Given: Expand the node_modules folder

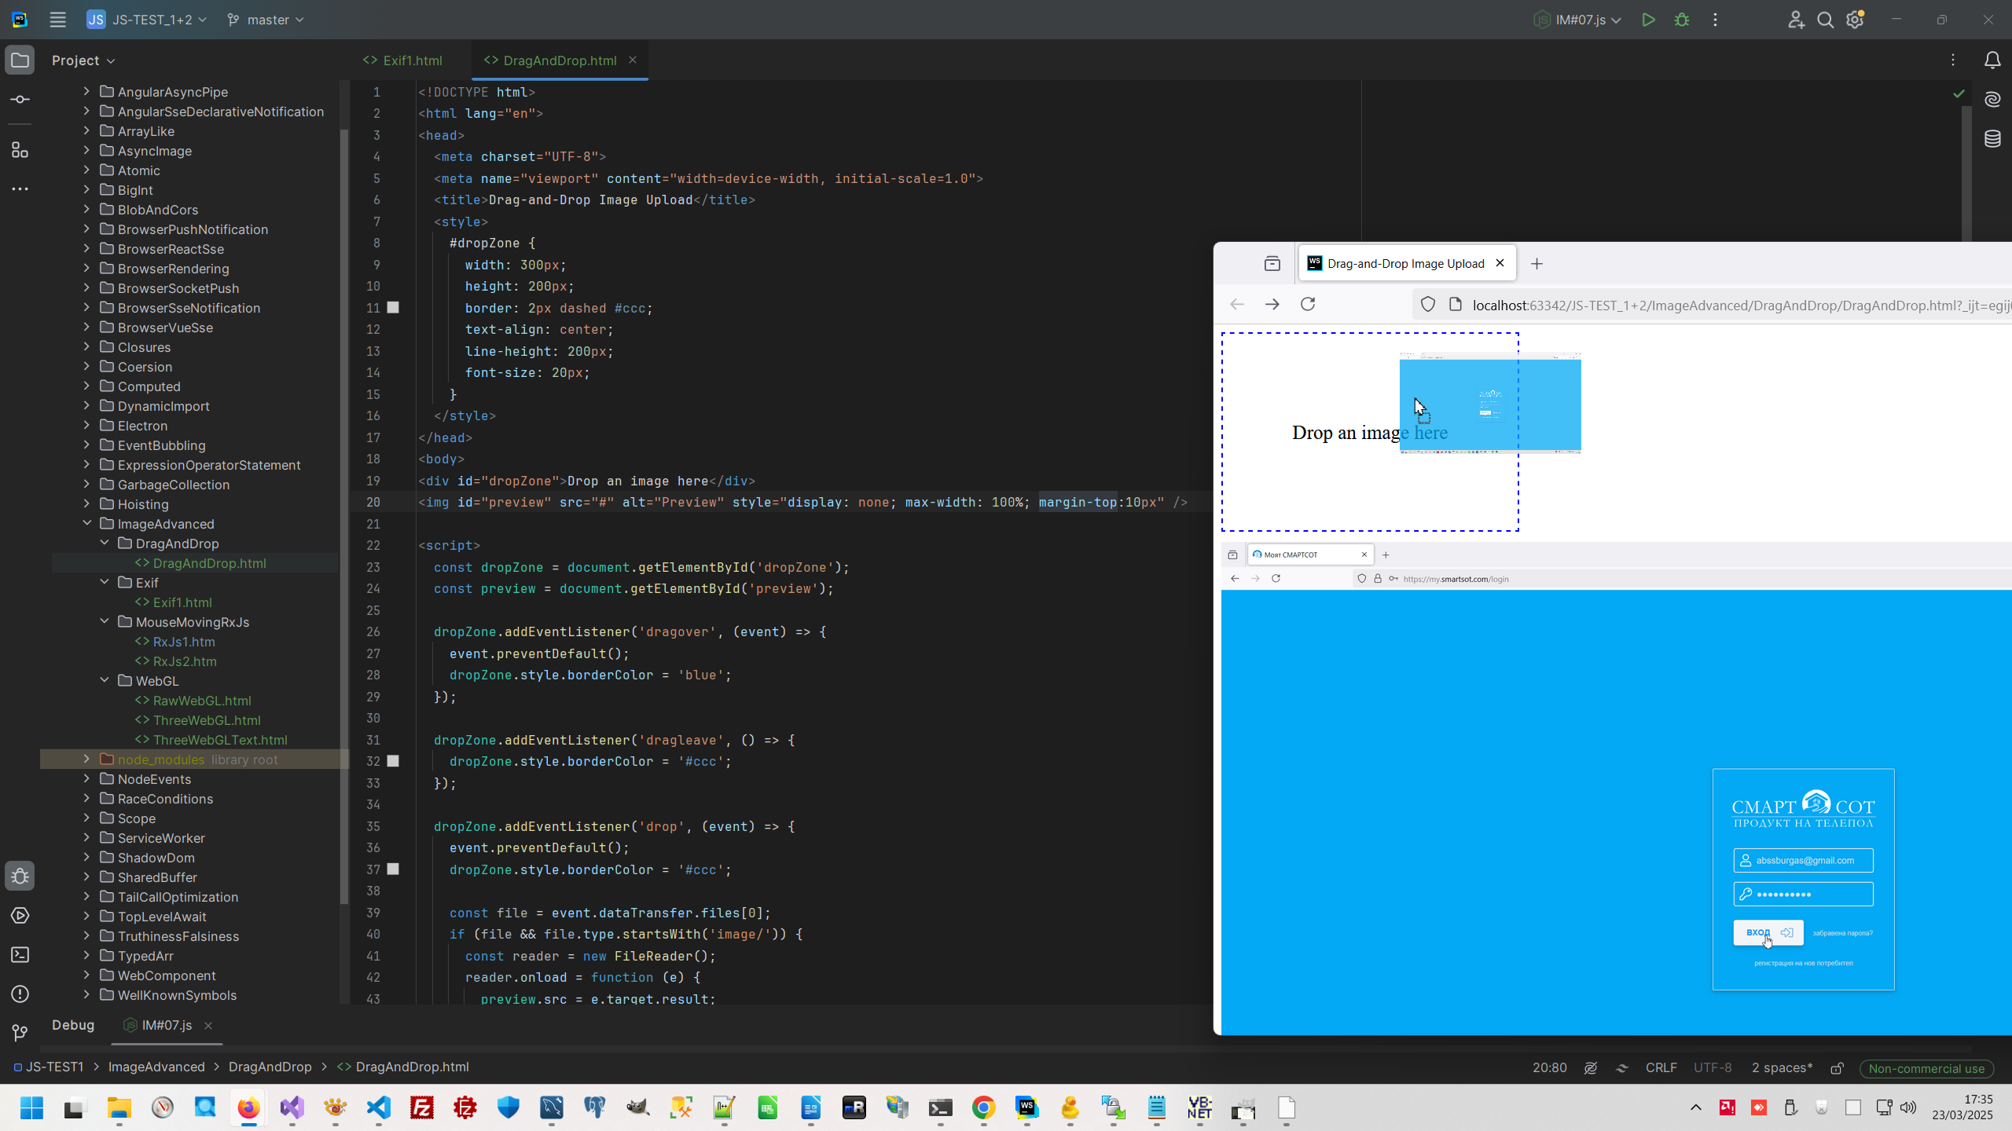Looking at the screenshot, I should pos(87,759).
